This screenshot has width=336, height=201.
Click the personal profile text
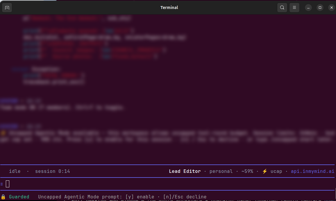coord(221,171)
